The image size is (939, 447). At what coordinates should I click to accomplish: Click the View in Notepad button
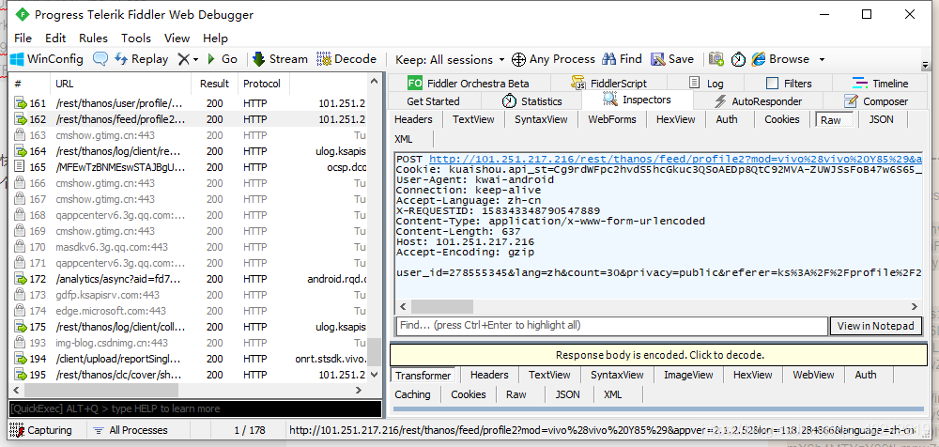pyautogui.click(x=875, y=326)
